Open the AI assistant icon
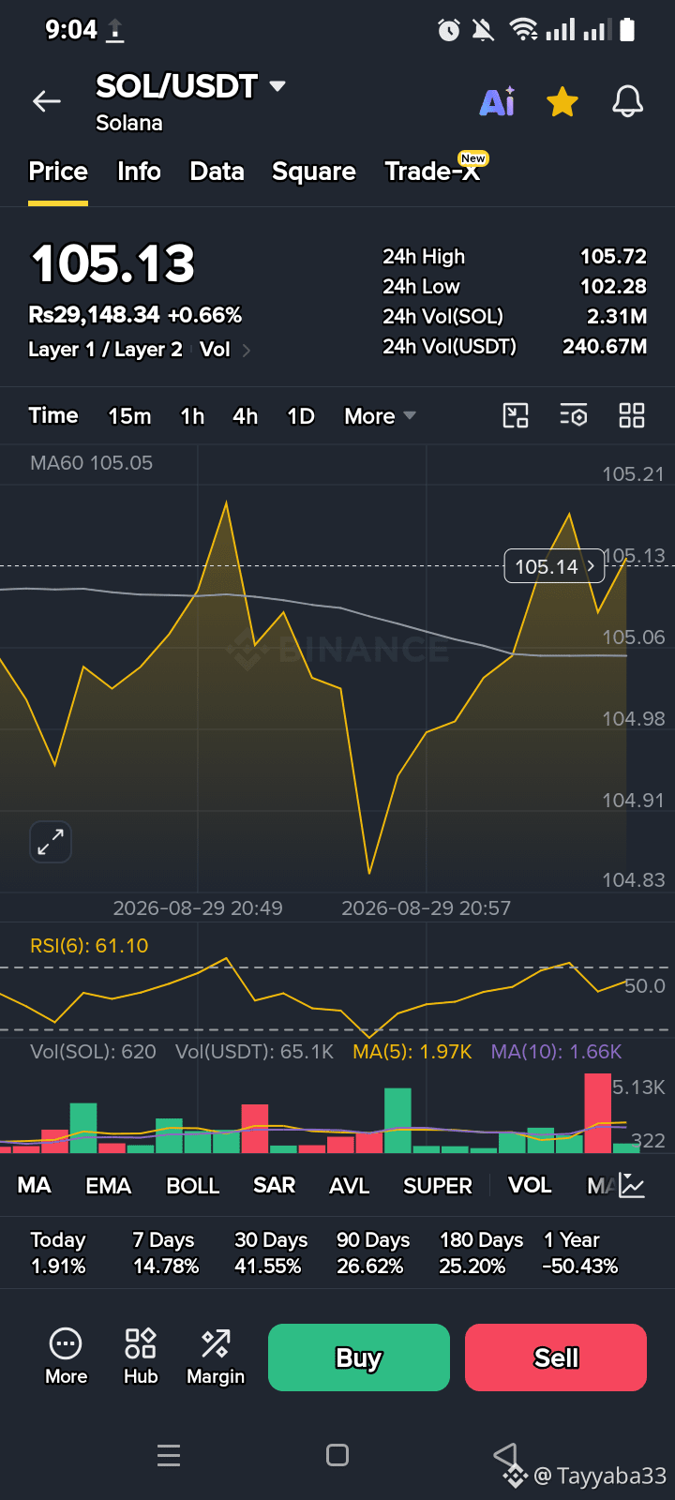The height and width of the screenshot is (1500, 675). (497, 101)
